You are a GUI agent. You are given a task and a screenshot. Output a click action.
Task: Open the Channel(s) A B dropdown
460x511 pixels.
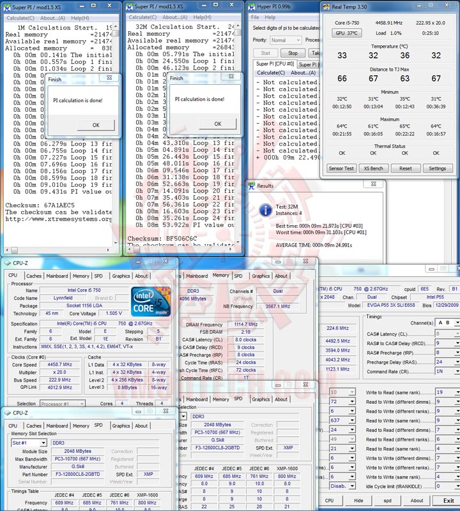tap(457, 323)
